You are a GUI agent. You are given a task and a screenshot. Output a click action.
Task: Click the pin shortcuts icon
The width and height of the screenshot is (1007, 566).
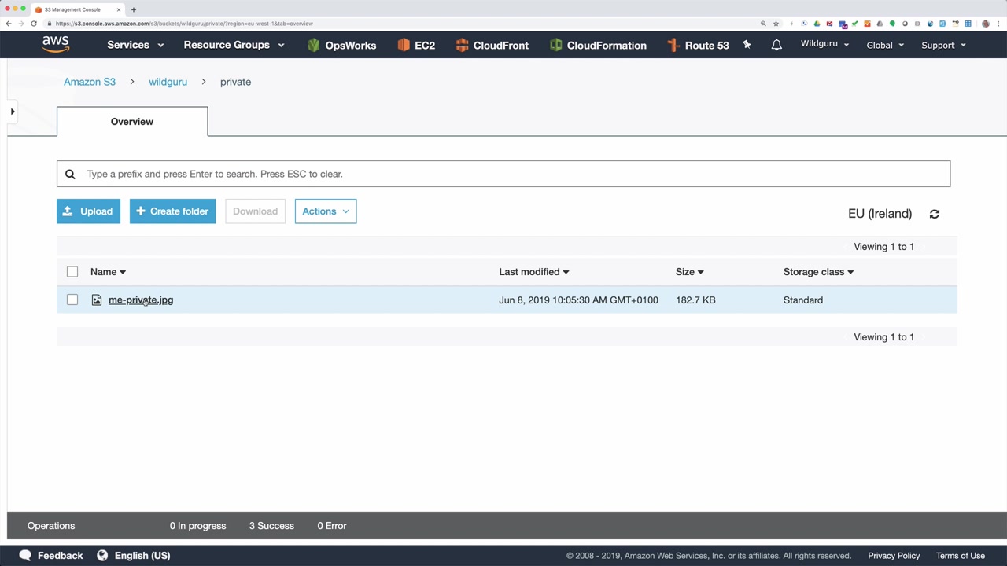[747, 45]
